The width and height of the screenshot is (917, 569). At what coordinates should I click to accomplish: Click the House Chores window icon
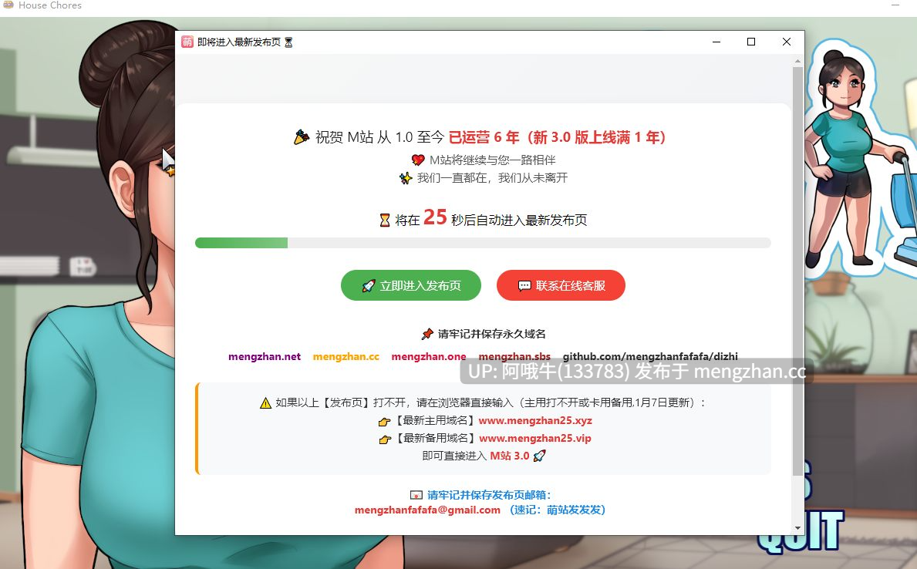[8, 5]
